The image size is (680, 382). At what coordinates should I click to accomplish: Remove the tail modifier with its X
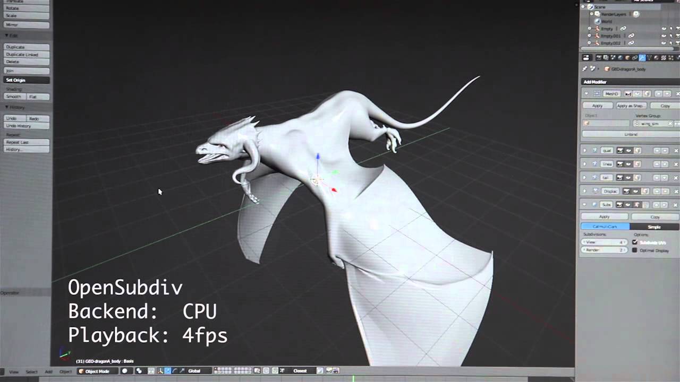tap(676, 178)
